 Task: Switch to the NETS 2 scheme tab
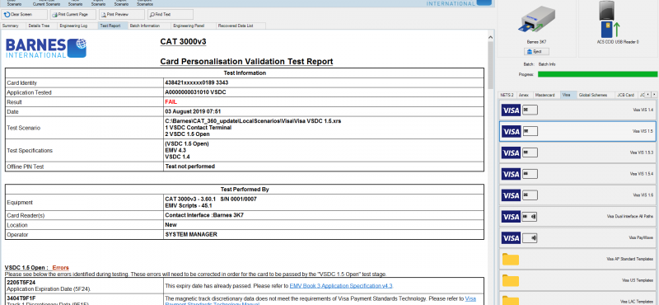click(x=507, y=95)
